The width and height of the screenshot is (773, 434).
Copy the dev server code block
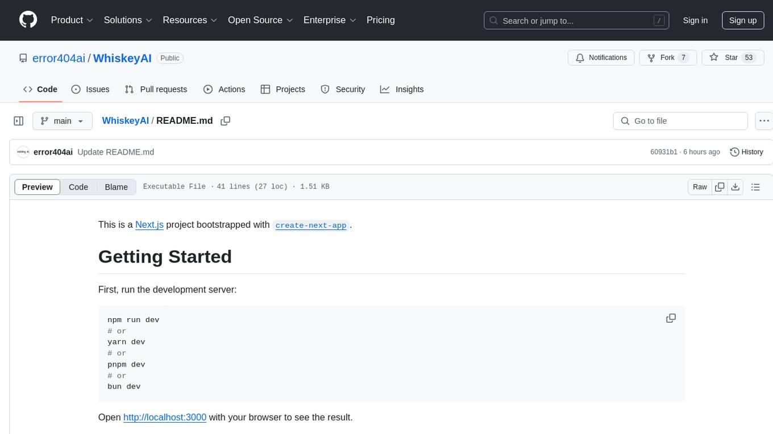tap(671, 318)
